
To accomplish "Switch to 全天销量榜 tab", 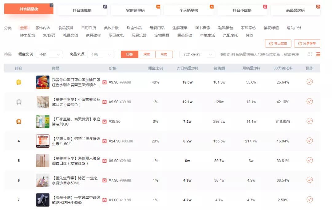I will [189, 10].
